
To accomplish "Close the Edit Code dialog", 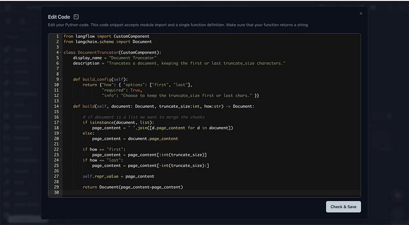I will [x=361, y=14].
